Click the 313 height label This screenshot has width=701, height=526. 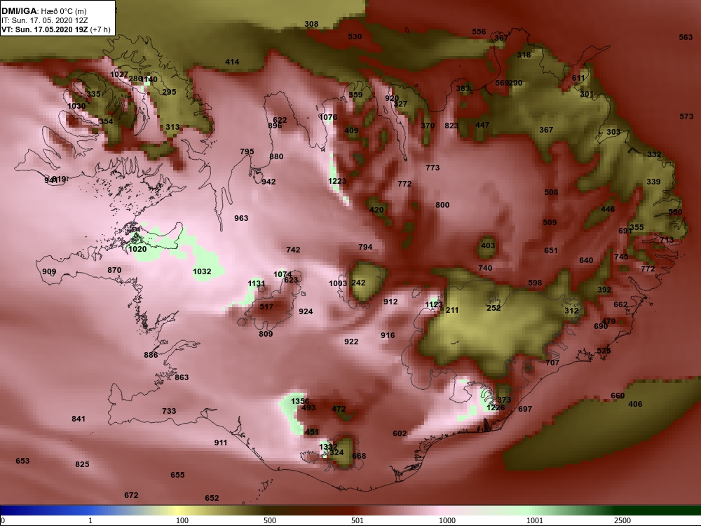pyautogui.click(x=172, y=128)
